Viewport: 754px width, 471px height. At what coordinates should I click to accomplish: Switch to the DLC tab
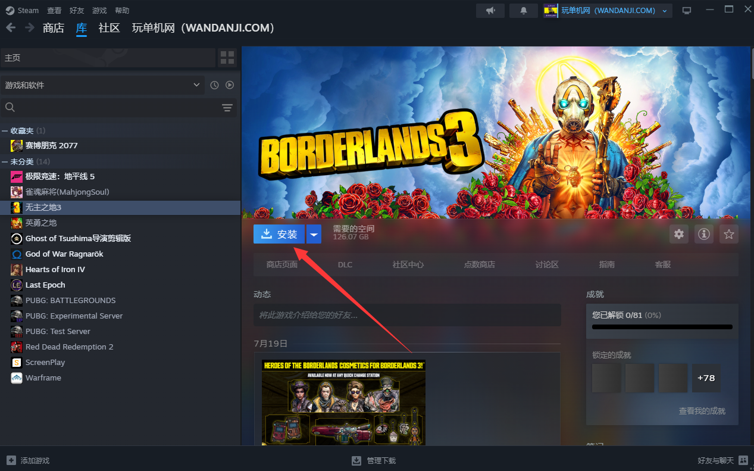[x=345, y=264]
